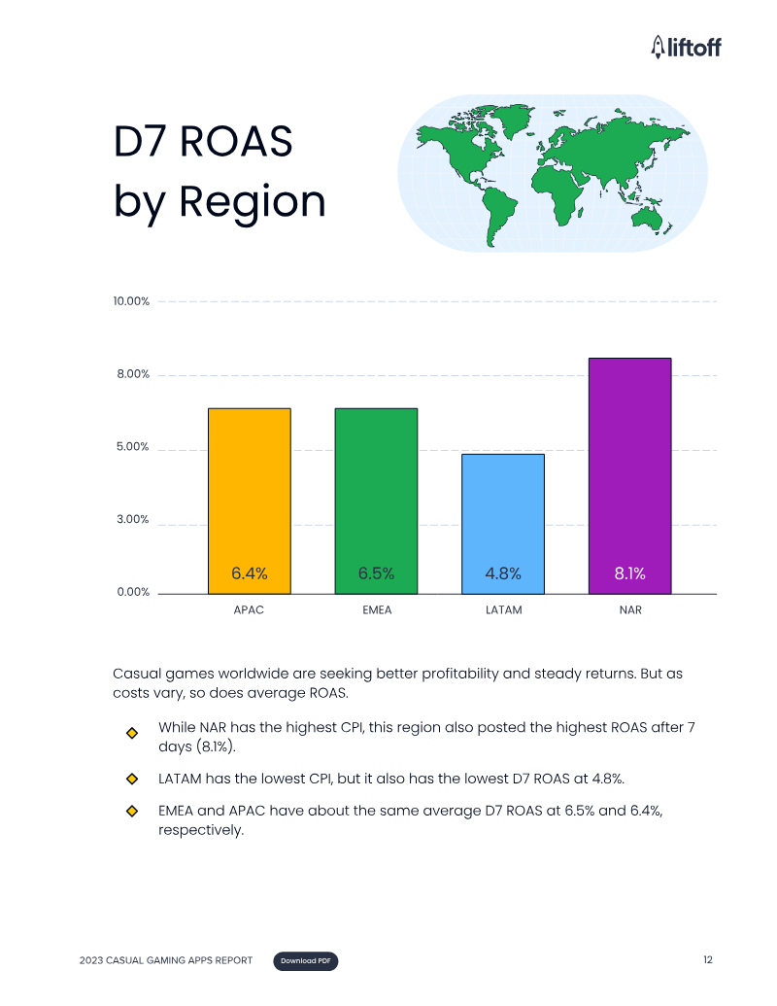
Task: Click the 2023 Casual Gaming Apps Report footer
Action: tap(166, 960)
